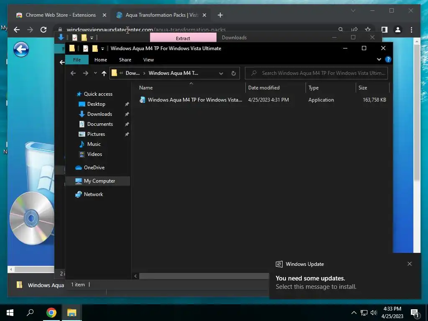Open the volume control in the tray
This screenshot has width=428, height=321.
click(374, 313)
